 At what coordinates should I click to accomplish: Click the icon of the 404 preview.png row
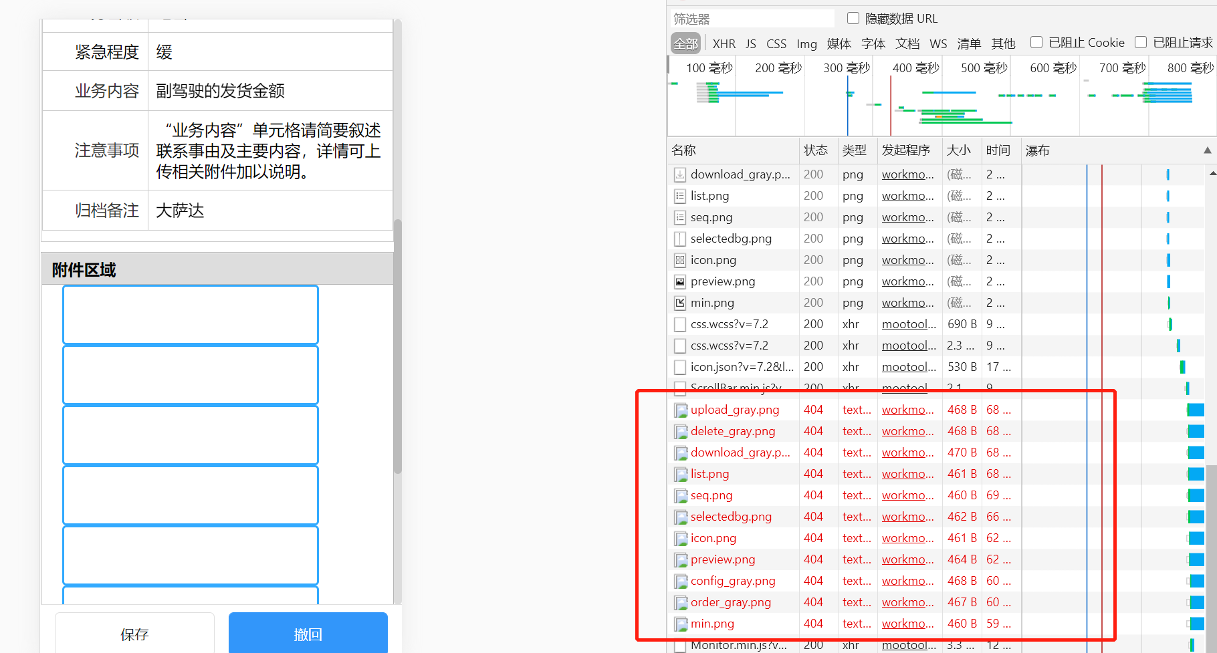point(681,559)
